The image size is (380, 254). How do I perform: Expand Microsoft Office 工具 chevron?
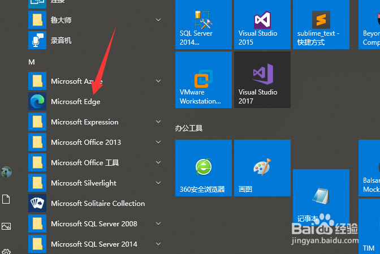pyautogui.click(x=158, y=162)
